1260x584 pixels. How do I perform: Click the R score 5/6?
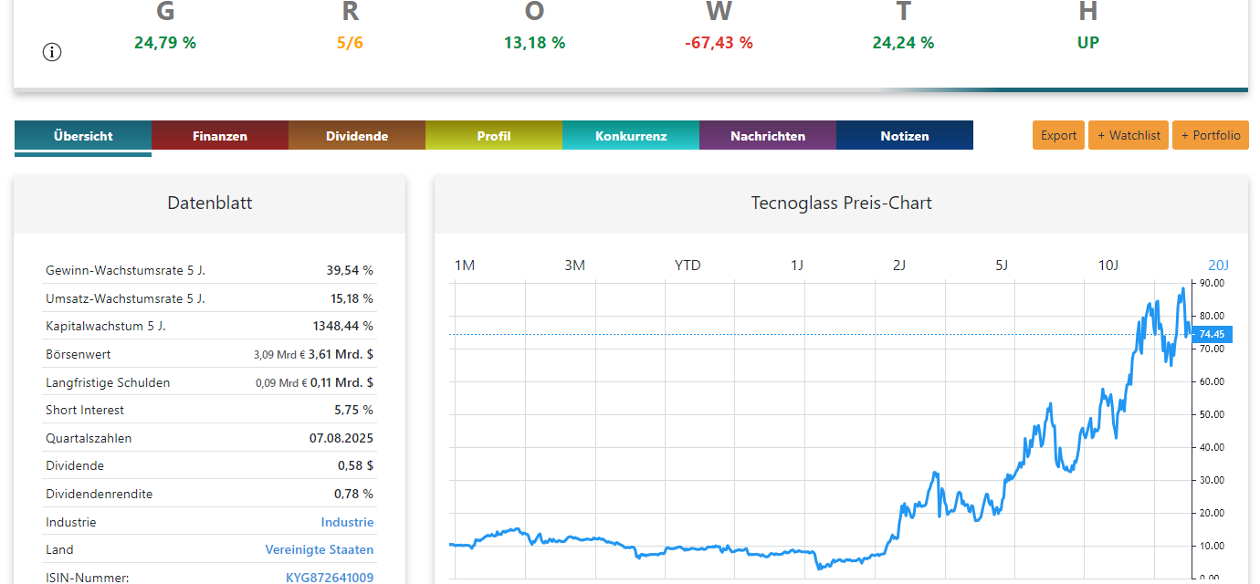[x=350, y=43]
